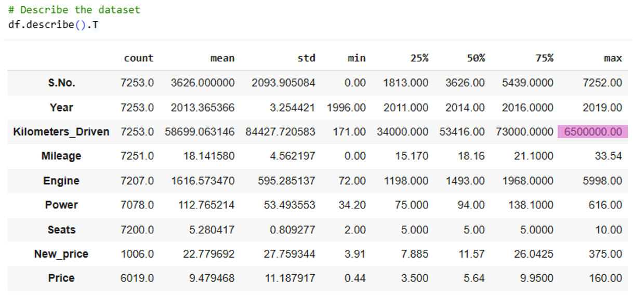Click the '25%' column header
This screenshot has width=633, height=295.
pyautogui.click(x=418, y=58)
